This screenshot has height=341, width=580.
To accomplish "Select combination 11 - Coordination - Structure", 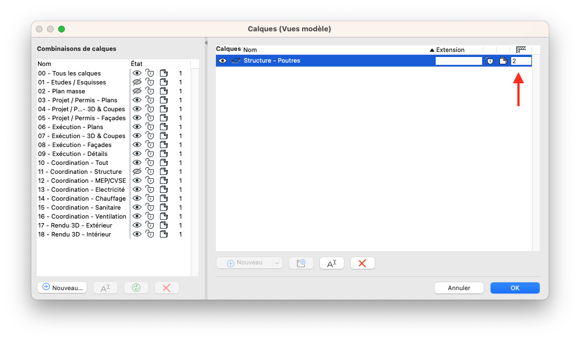I will tap(79, 172).
